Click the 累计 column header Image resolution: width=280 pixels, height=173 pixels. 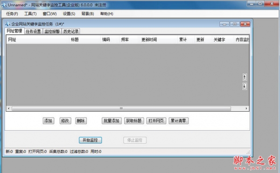(x=186, y=40)
